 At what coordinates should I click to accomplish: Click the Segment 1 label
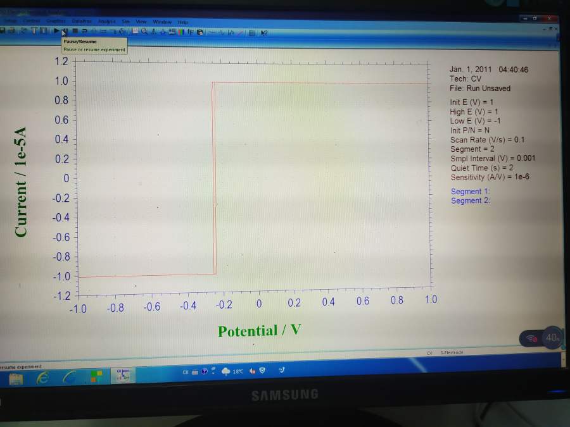coord(470,192)
